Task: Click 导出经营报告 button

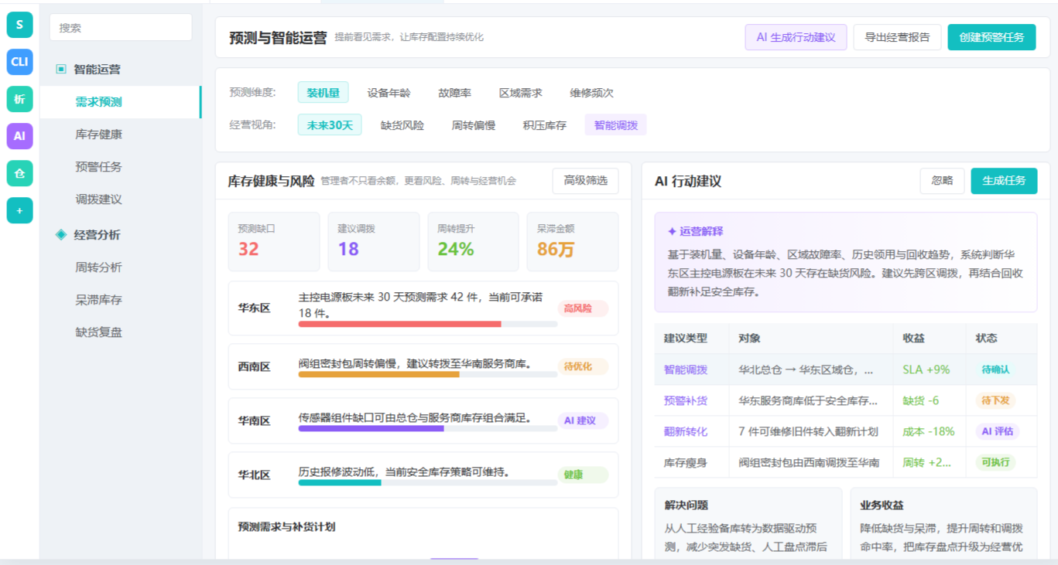Action: (x=897, y=37)
